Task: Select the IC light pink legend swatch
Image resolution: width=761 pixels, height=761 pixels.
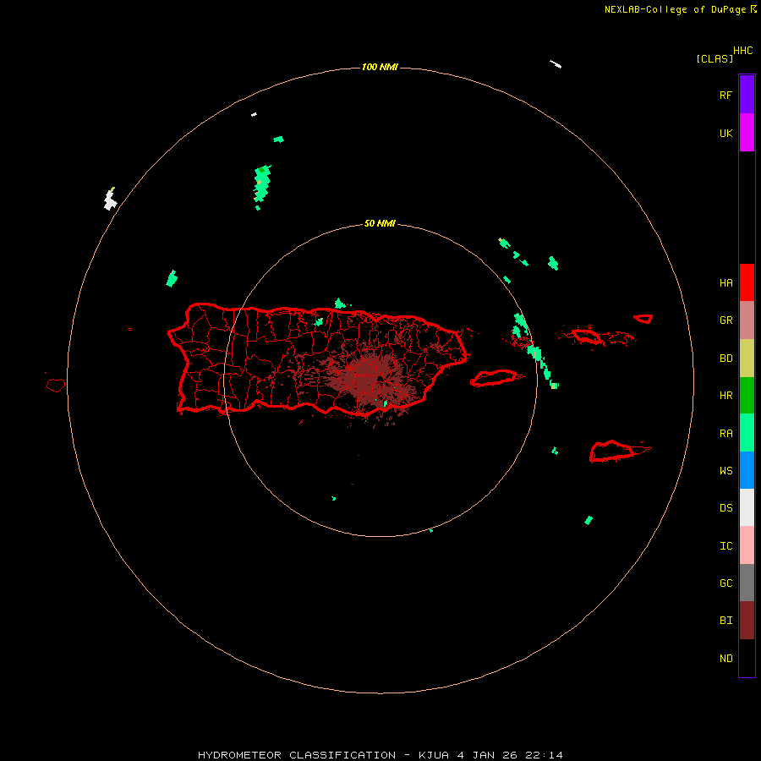Action: [747, 545]
